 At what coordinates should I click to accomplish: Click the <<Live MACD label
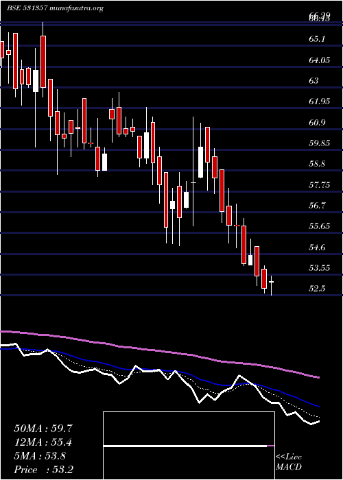tap(289, 462)
